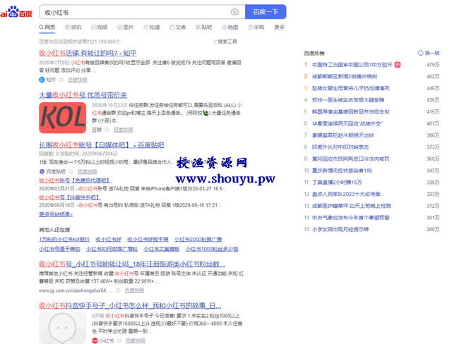Click related search 小红书号是干嘛的
Viewport: 452px width, 344px height.
(x=59, y=249)
